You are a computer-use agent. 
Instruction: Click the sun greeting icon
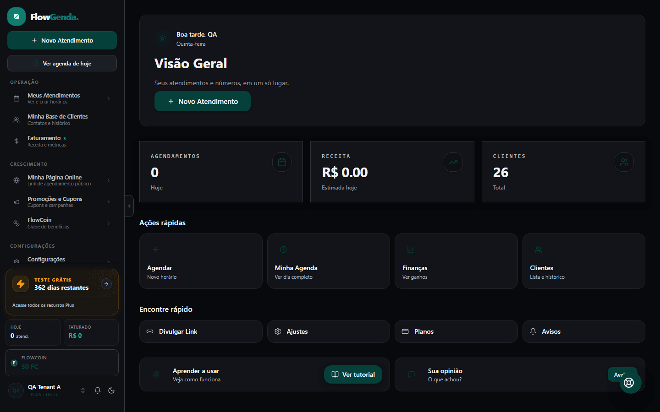pos(163,38)
